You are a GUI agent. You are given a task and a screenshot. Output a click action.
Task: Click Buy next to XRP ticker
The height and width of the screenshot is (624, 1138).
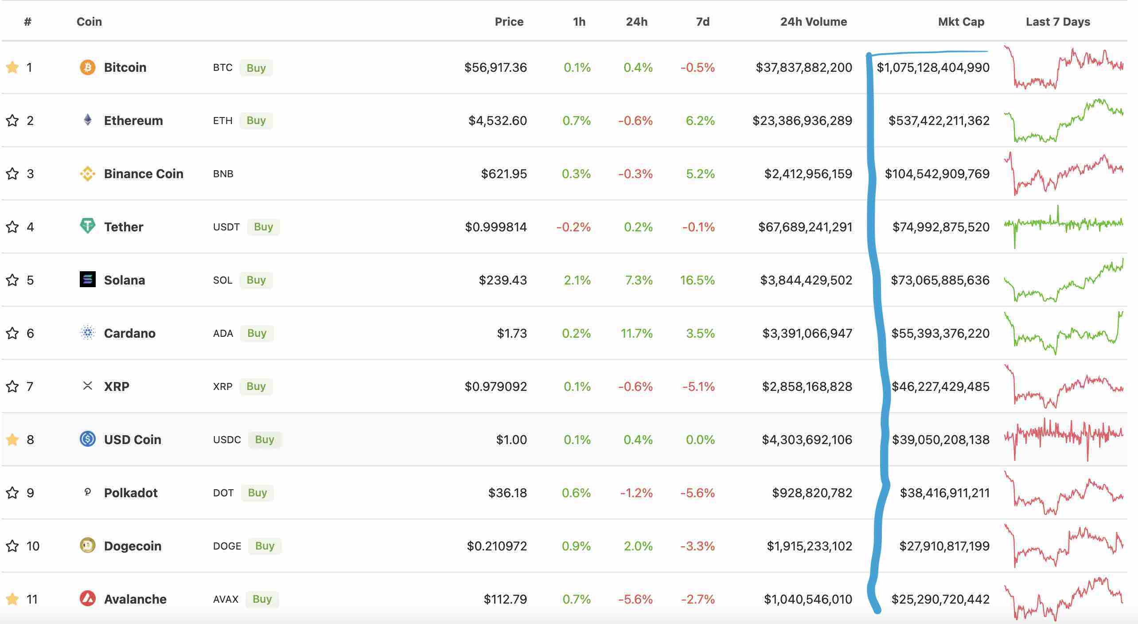point(256,386)
